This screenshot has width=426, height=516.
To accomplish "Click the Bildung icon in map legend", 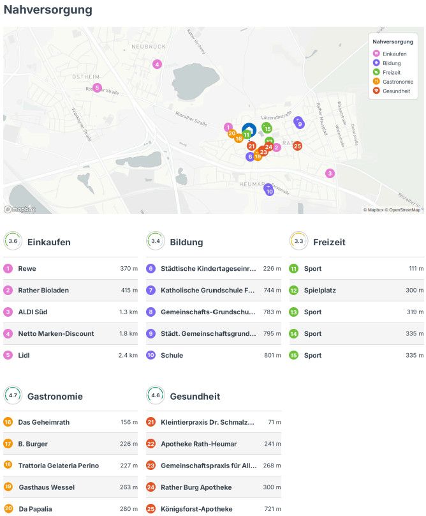I will point(376,63).
